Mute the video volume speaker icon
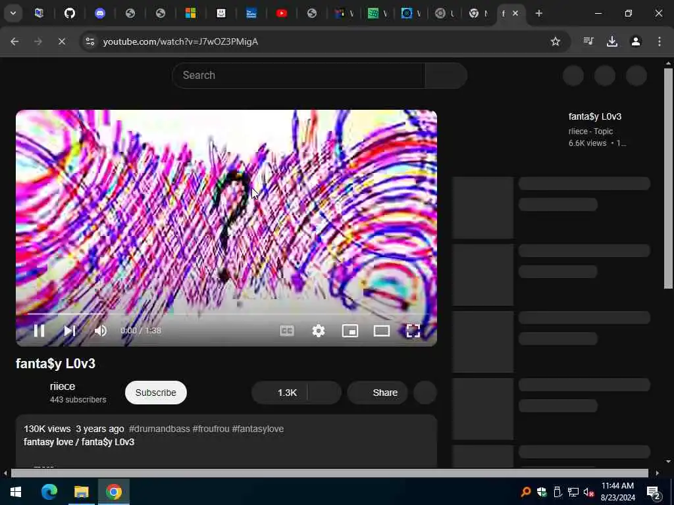This screenshot has width=674, height=505. [100, 331]
